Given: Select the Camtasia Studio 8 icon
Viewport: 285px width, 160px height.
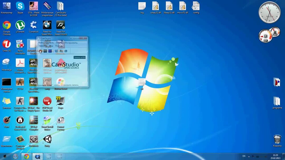Looking at the screenshot, I should (x=20, y=142).
